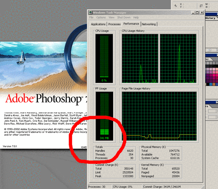Viewport: 218px width, 189px height.
Task: Click the PF Usage gauge showing 341 MB
Action: [104, 116]
